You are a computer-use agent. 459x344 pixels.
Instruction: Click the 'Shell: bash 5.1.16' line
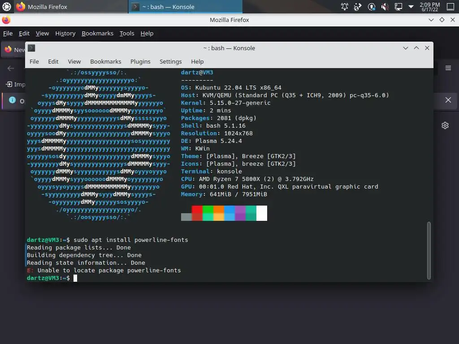[x=213, y=126]
